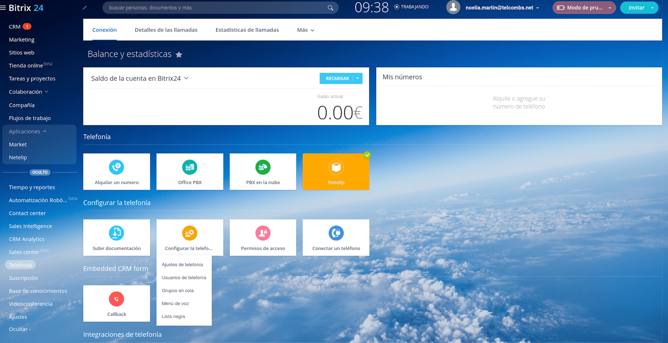Switch to Estadísticas de llamadas tab
This screenshot has height=343, width=668.
coord(247,30)
